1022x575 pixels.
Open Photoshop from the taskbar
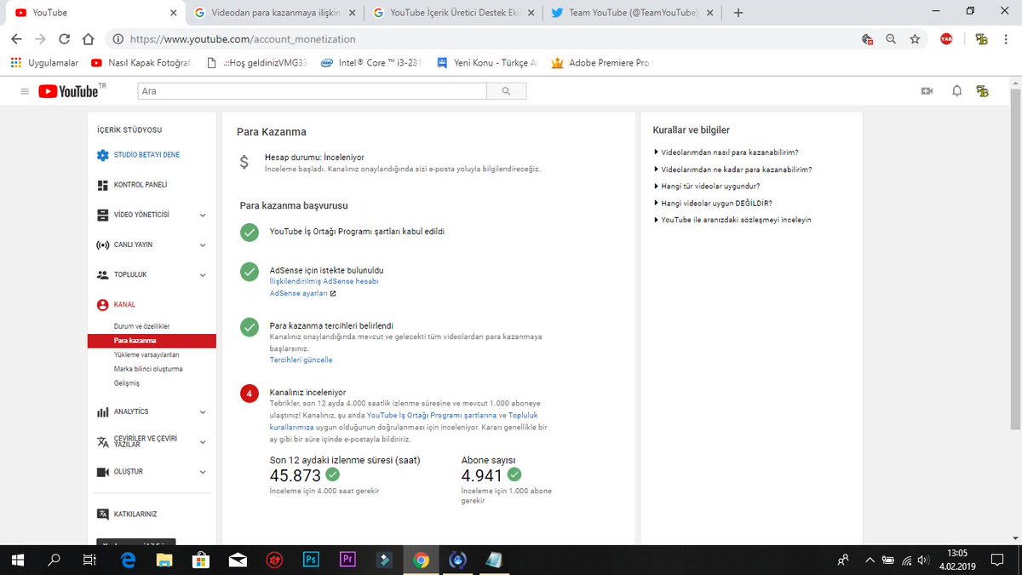click(x=310, y=560)
